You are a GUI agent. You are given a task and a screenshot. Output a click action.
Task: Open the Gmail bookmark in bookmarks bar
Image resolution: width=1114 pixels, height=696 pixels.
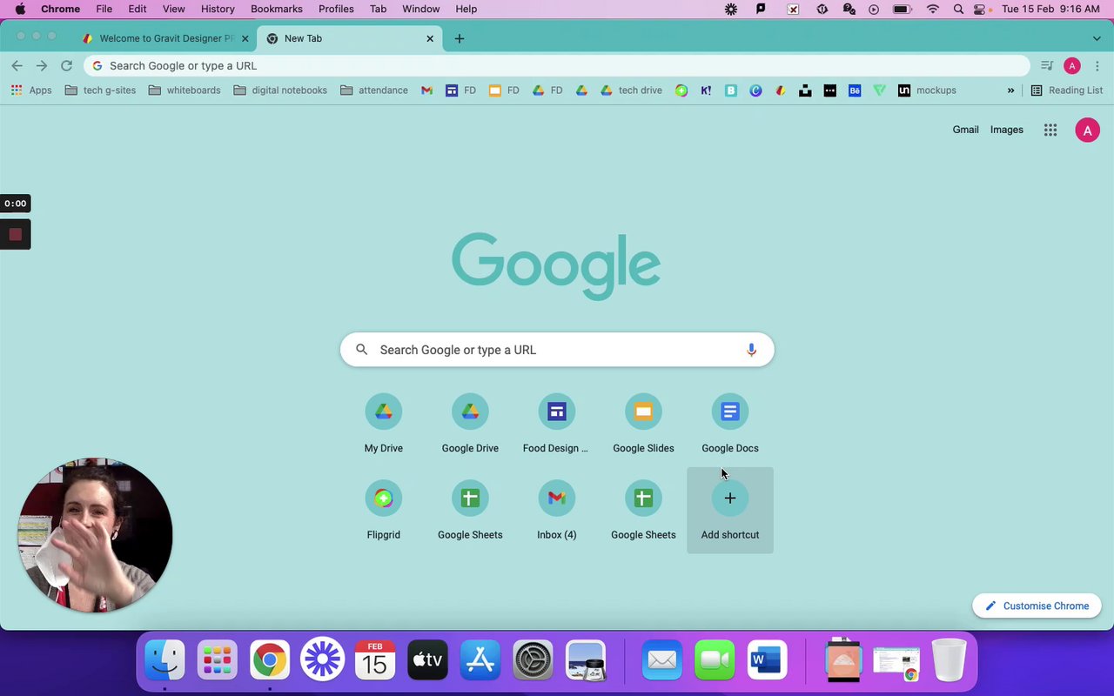[426, 90]
